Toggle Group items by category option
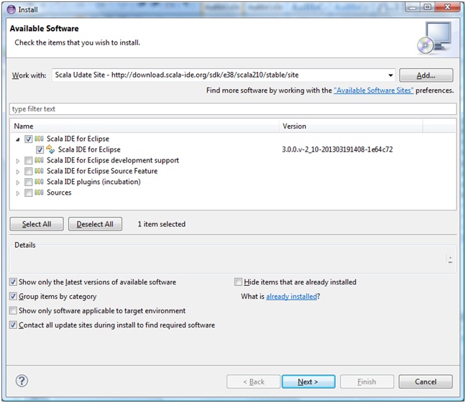The width and height of the screenshot is (466, 403). (13, 296)
